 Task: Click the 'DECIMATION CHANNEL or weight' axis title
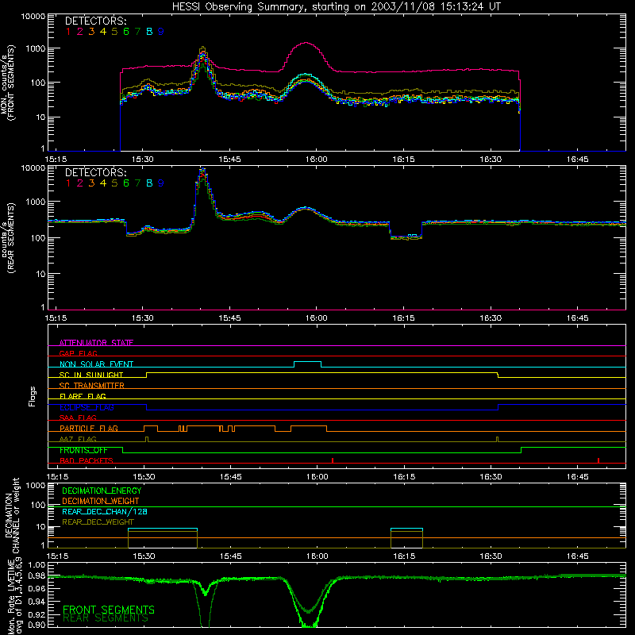point(12,515)
